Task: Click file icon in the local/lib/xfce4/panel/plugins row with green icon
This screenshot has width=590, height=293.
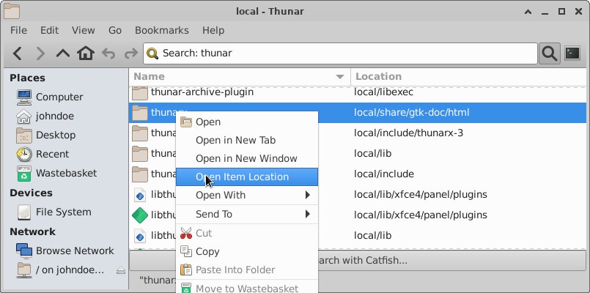Action: (x=140, y=215)
